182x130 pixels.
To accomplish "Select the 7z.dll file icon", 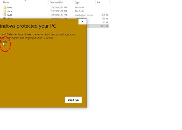I will (5, 15).
